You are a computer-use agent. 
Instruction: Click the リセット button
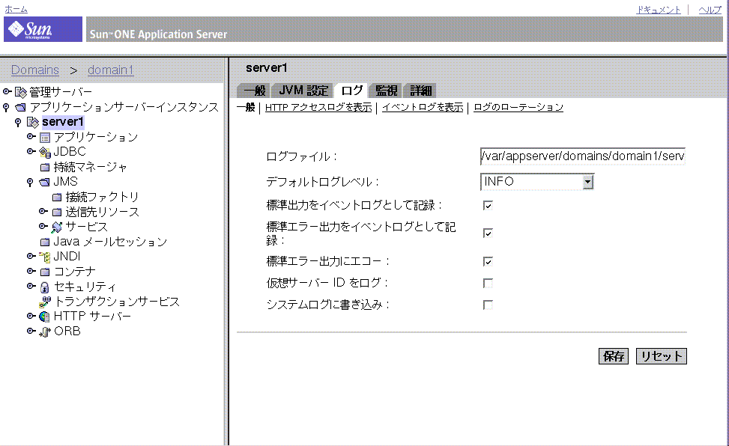click(x=661, y=356)
